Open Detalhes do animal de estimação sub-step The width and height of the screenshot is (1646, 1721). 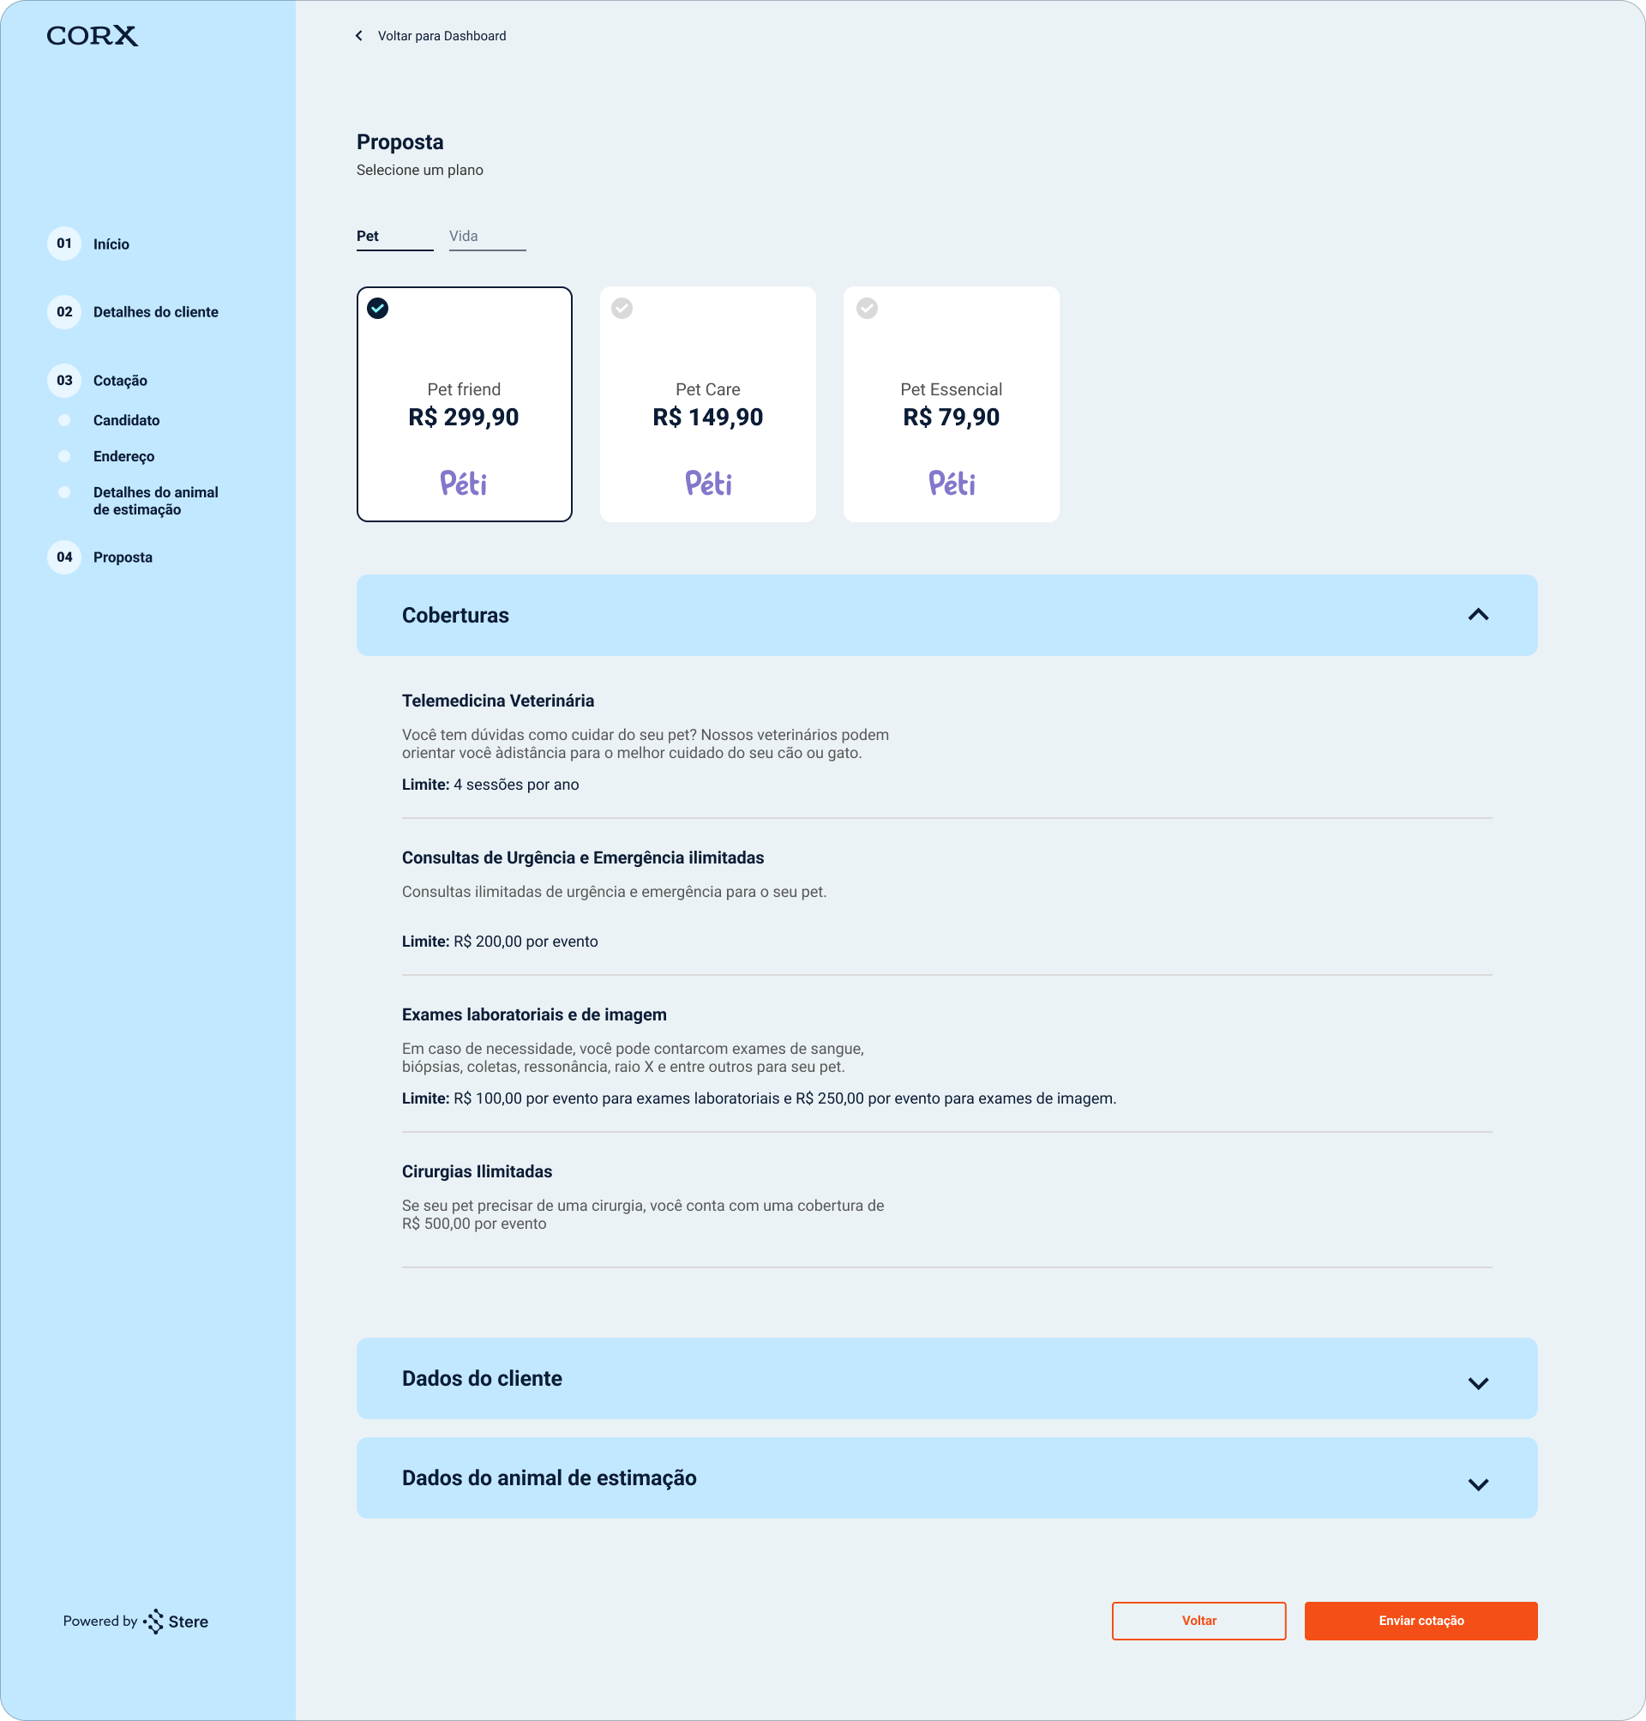(156, 501)
